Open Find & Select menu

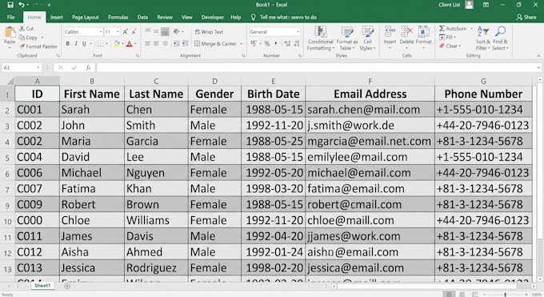pyautogui.click(x=500, y=38)
